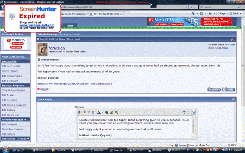Open Edit Sentiment
245x153 pixels.
tap(10, 81)
